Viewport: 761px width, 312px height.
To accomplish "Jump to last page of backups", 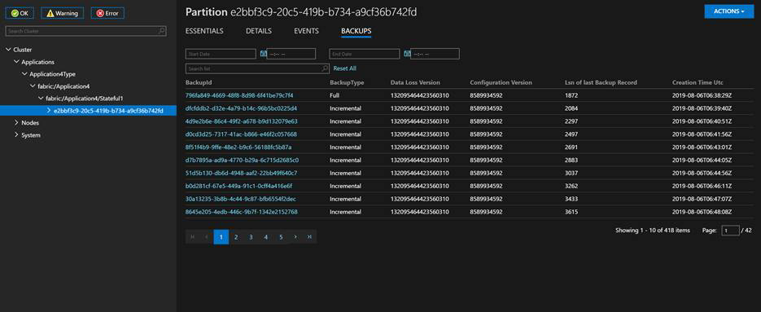I will click(309, 237).
